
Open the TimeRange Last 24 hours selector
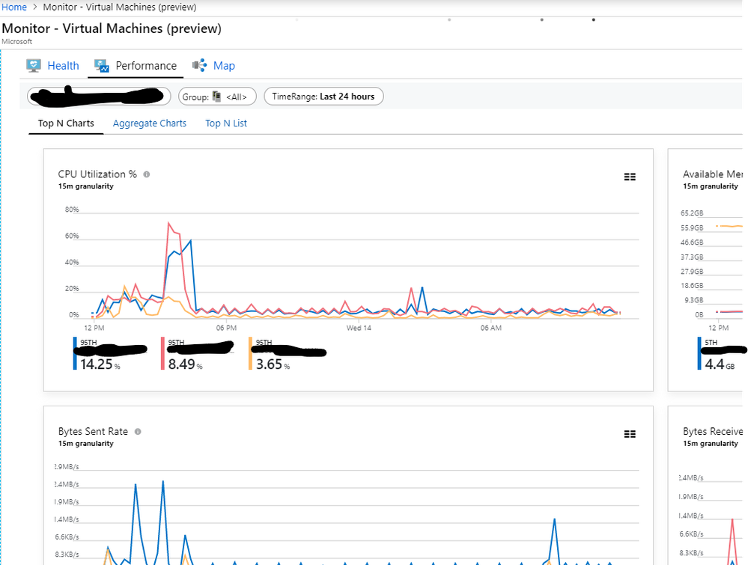click(323, 97)
